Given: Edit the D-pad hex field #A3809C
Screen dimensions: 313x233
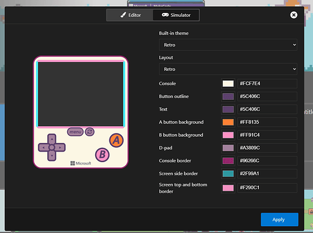Looking at the screenshot, I should (267, 148).
